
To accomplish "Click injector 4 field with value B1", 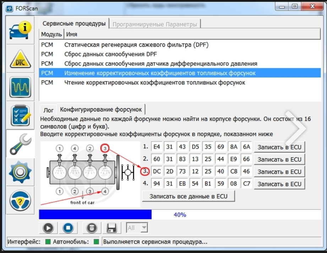I will pos(208,184).
